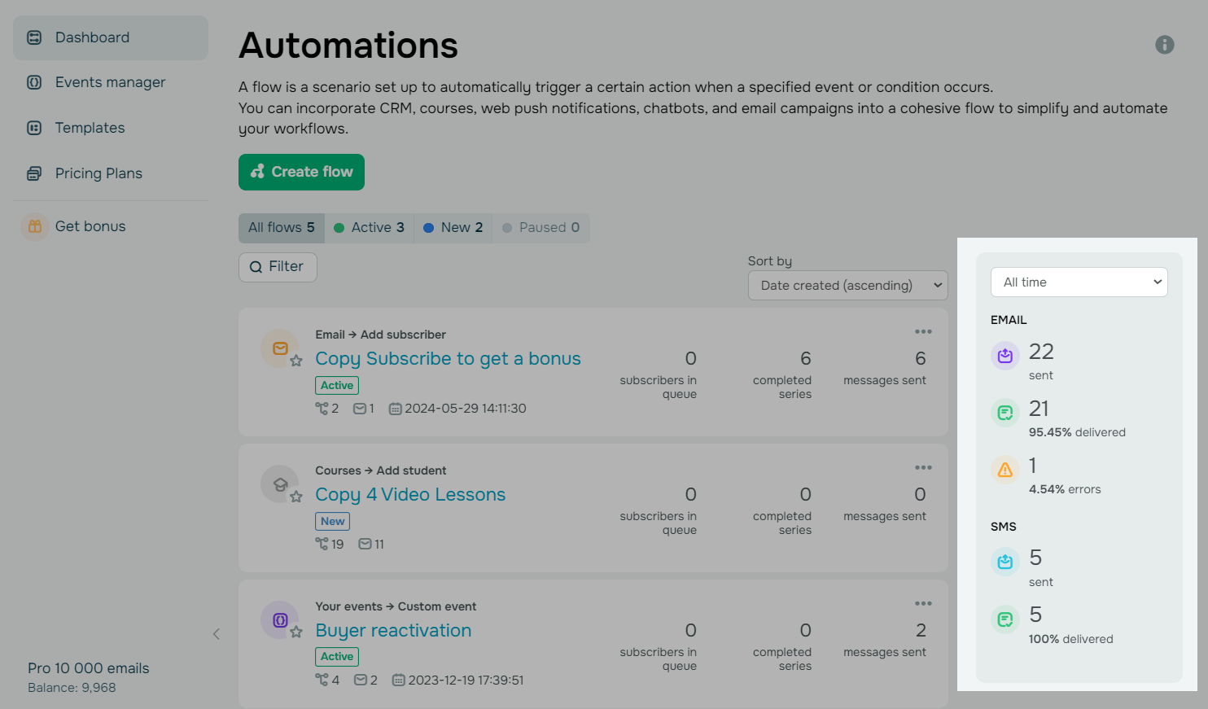Click the email trigger icon of Copy Subscribe flow
Viewport: 1208px width, 709px height.
(280, 348)
